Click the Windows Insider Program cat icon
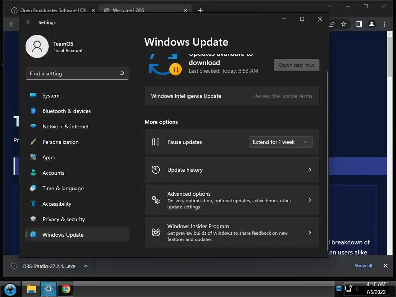396x297 pixels. pyautogui.click(x=156, y=232)
